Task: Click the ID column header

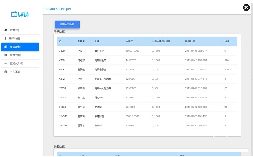Action: point(60,42)
